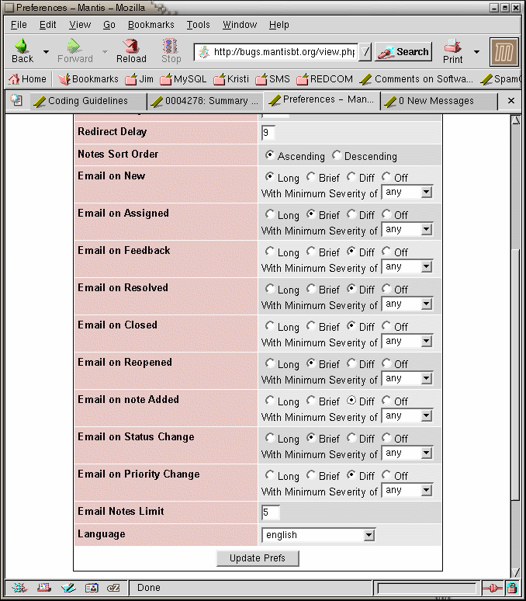Open Email on Priority Change severity dropdown

pos(407,491)
